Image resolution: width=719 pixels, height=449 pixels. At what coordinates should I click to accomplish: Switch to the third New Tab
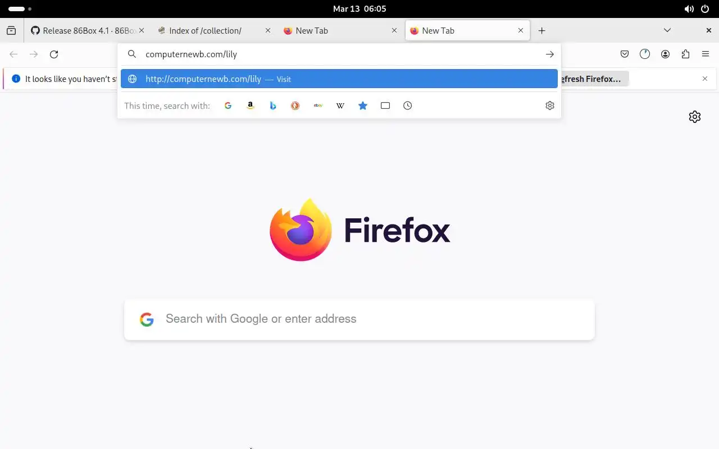coord(467,31)
